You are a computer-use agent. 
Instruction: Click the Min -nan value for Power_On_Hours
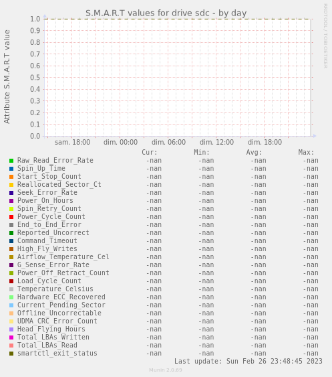(206, 201)
